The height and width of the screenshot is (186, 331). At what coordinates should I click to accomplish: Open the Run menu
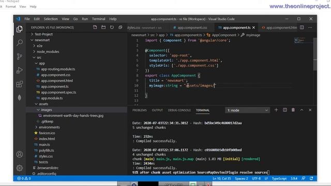click(x=85, y=19)
